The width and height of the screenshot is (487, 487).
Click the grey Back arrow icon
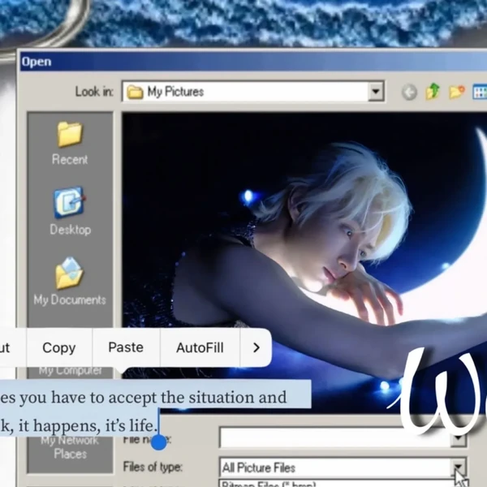click(x=409, y=93)
